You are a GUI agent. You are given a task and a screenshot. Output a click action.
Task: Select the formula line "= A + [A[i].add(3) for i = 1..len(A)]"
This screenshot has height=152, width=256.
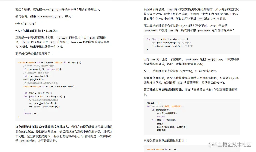click(36, 31)
